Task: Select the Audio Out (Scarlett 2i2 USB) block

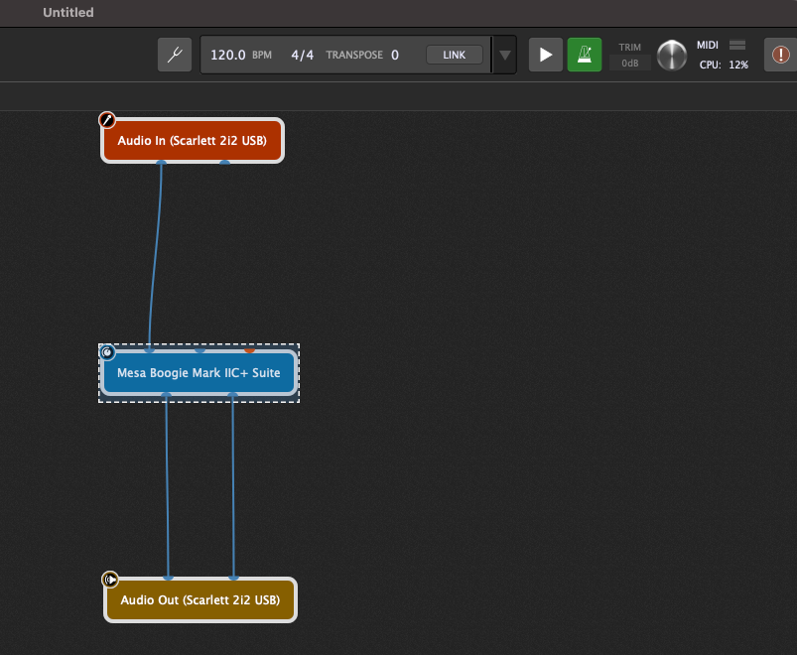Action: [200, 600]
